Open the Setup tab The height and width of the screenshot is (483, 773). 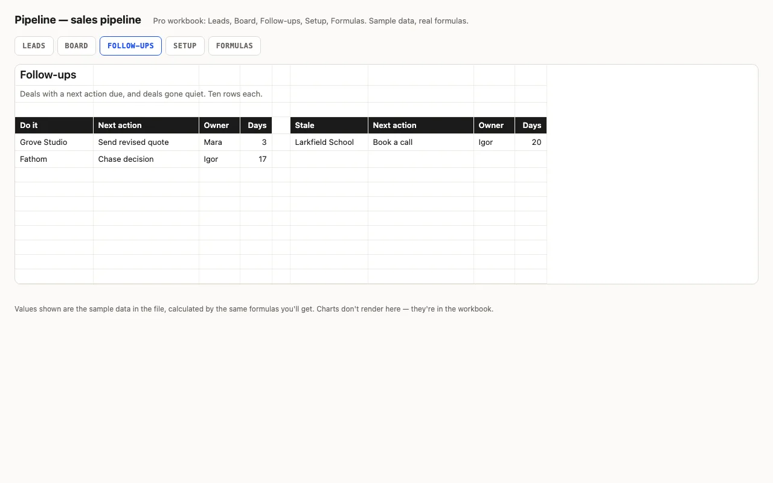pos(185,46)
